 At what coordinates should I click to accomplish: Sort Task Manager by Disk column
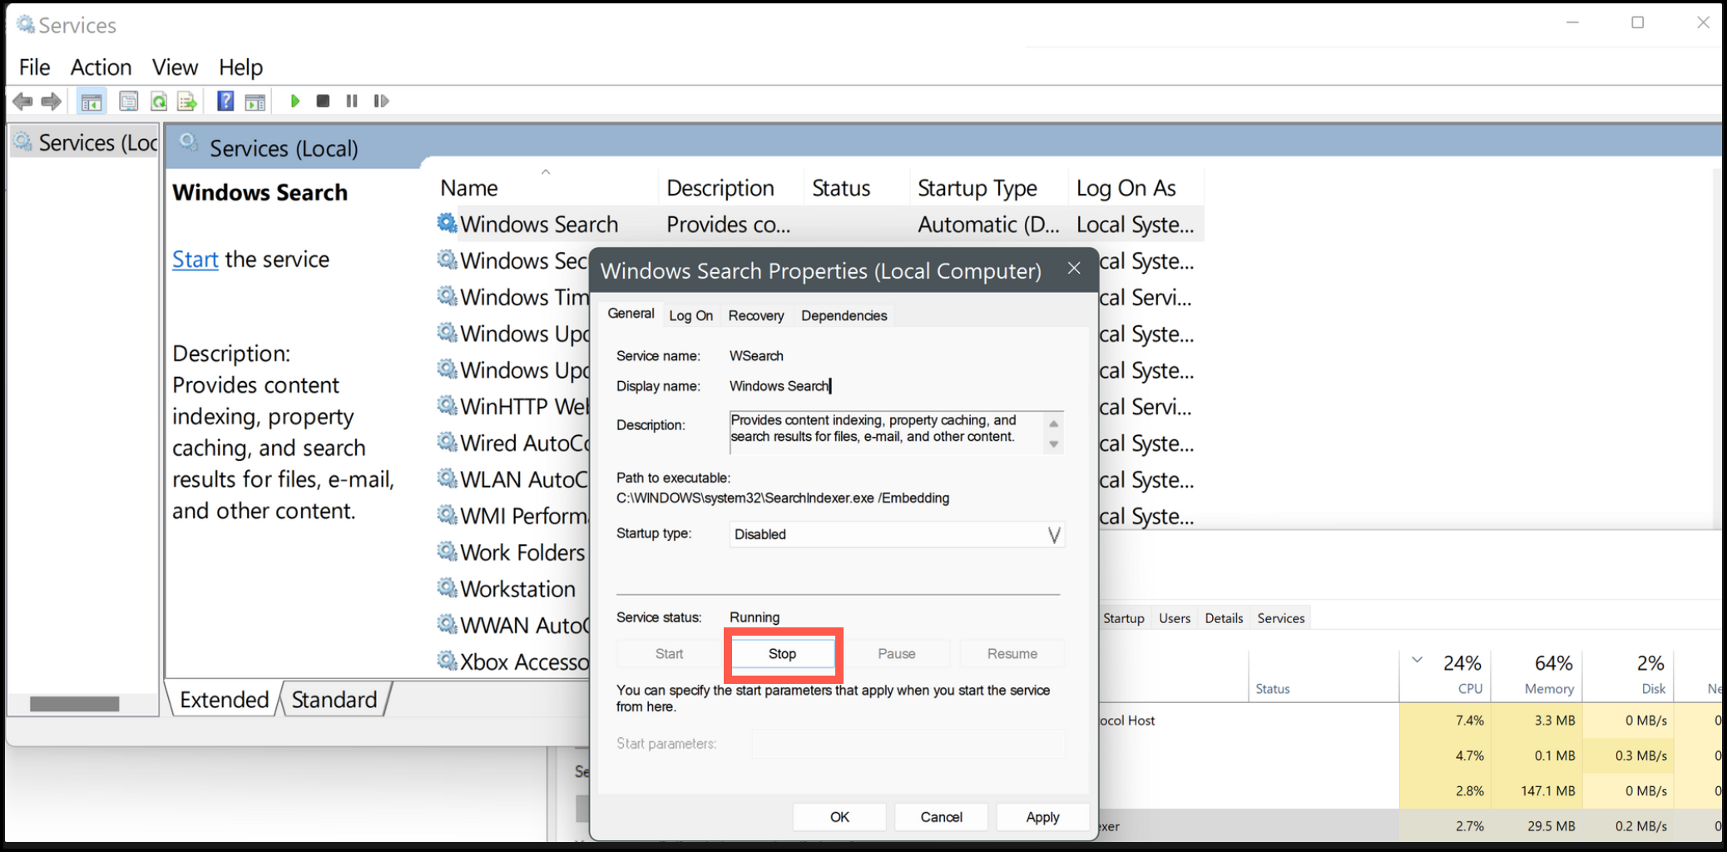click(1628, 675)
